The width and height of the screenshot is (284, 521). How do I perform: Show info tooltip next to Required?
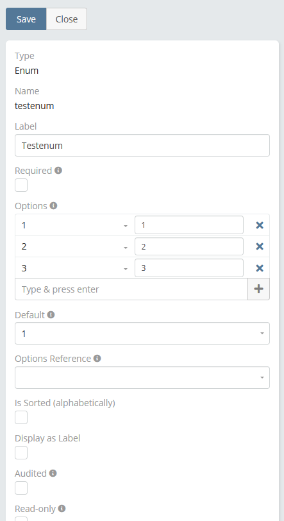pyautogui.click(x=58, y=171)
